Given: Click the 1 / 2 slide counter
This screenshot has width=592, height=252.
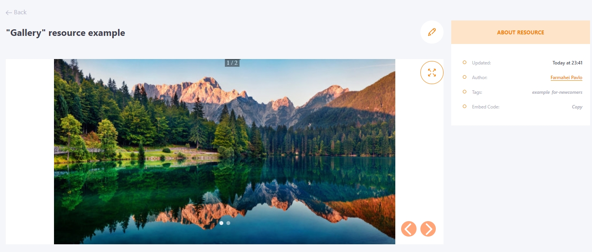Looking at the screenshot, I should [232, 63].
